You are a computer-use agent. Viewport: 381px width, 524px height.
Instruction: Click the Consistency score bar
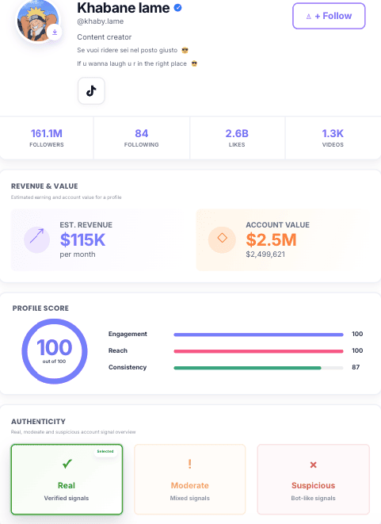coord(258,368)
